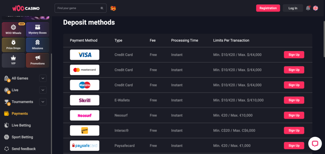Sign Up in the Neosurf row
The image size is (325, 154).
[294, 115]
